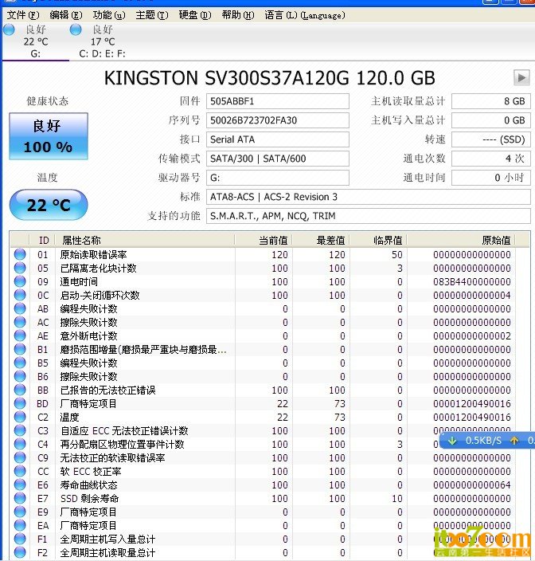Click the transfer mode field SATA/300 | SATA/600
This screenshot has width=535, height=561.
277,159
